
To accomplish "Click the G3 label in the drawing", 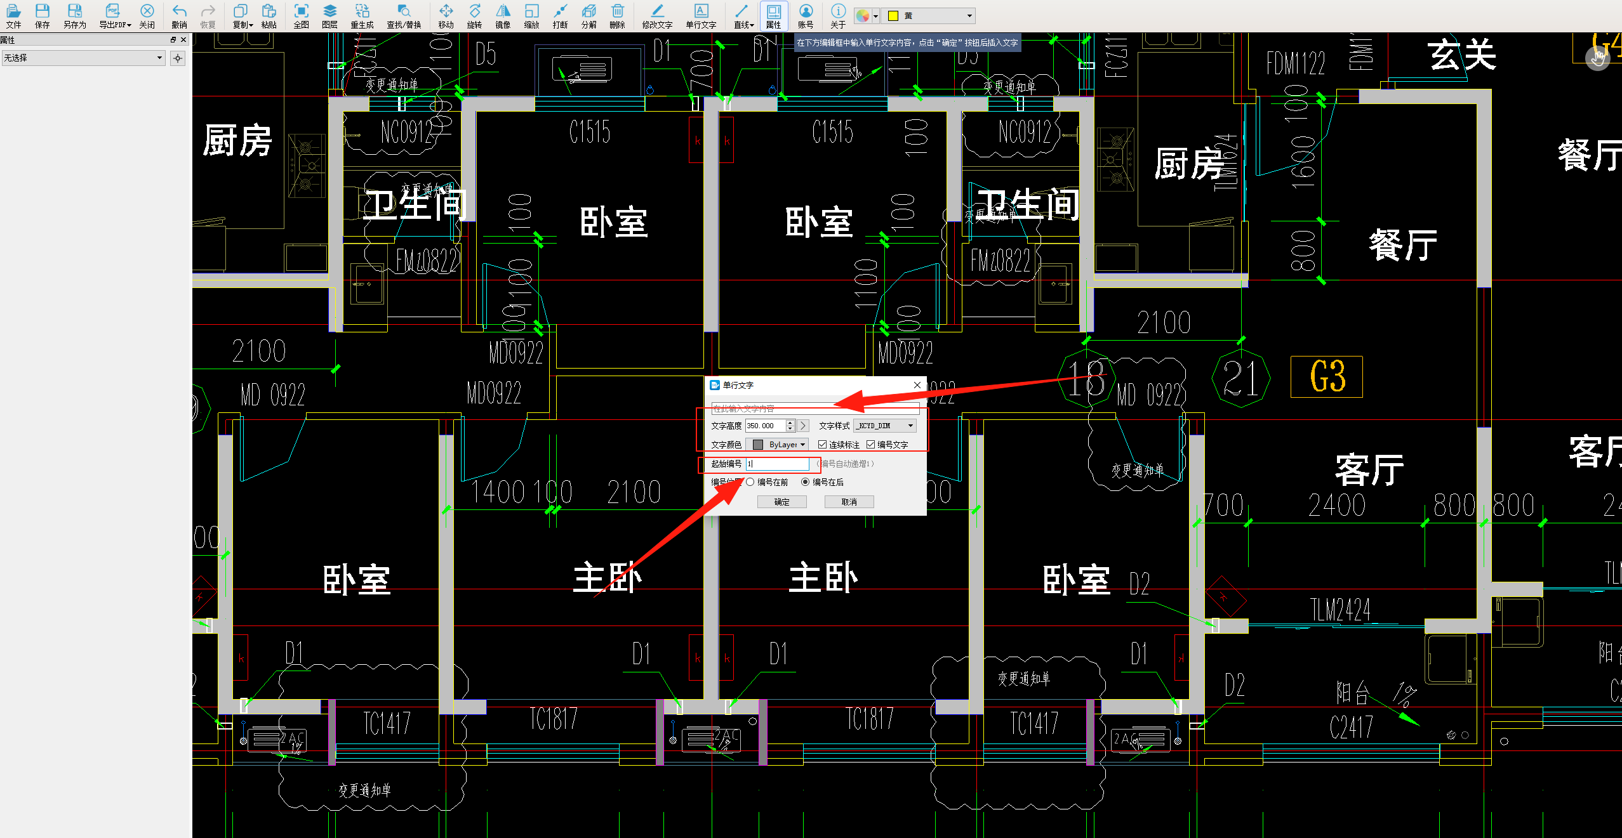I will pos(1327,377).
